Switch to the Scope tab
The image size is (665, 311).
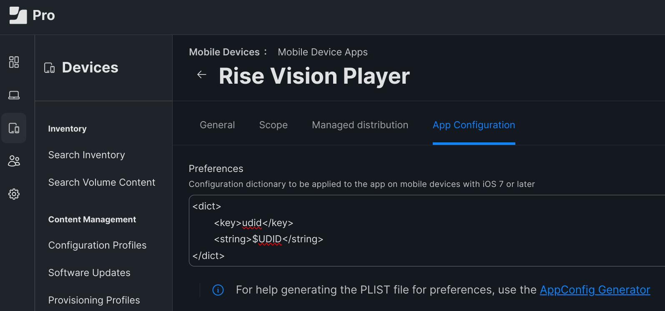274,125
